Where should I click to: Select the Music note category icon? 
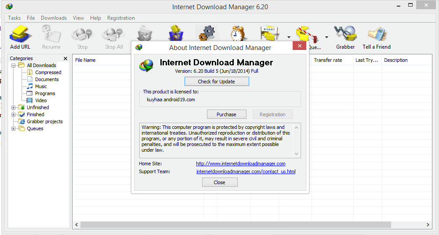(30, 86)
